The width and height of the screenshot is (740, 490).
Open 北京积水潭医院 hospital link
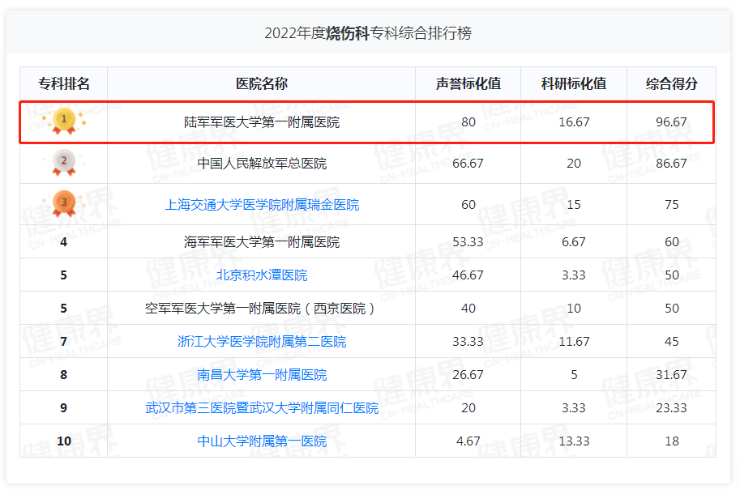point(262,275)
